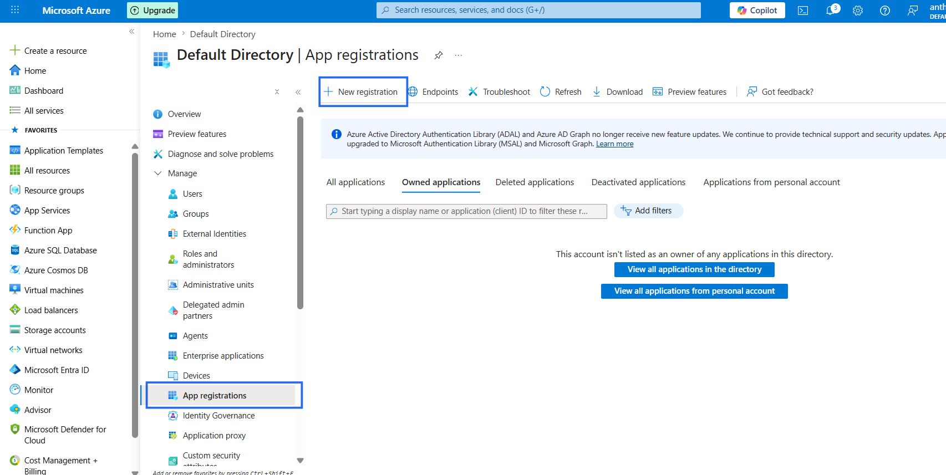The image size is (946, 475).
Task: Collapse the Manage section chevron
Action: (158, 173)
